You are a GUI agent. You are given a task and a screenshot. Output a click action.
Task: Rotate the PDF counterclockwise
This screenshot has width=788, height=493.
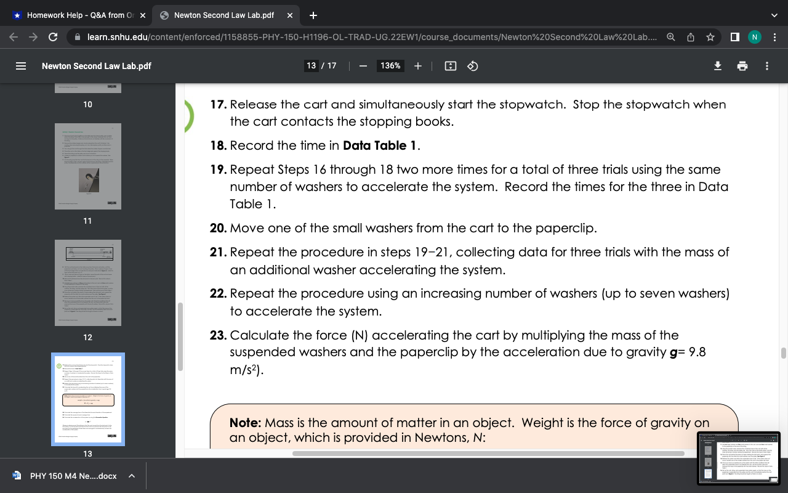[472, 66]
